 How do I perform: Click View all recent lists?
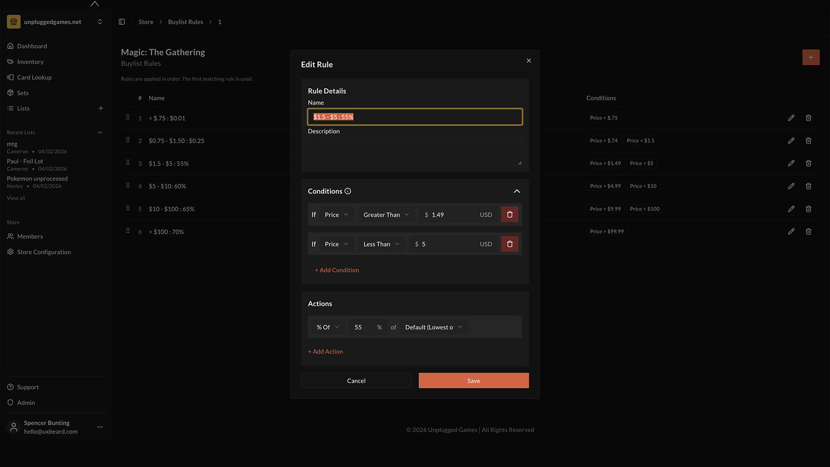16,198
